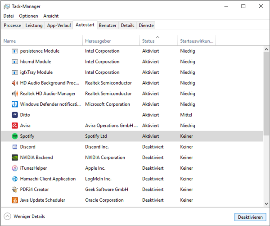Image resolution: width=270 pixels, height=226 pixels.
Task: Select the Ditto app icon
Action: pos(15,115)
